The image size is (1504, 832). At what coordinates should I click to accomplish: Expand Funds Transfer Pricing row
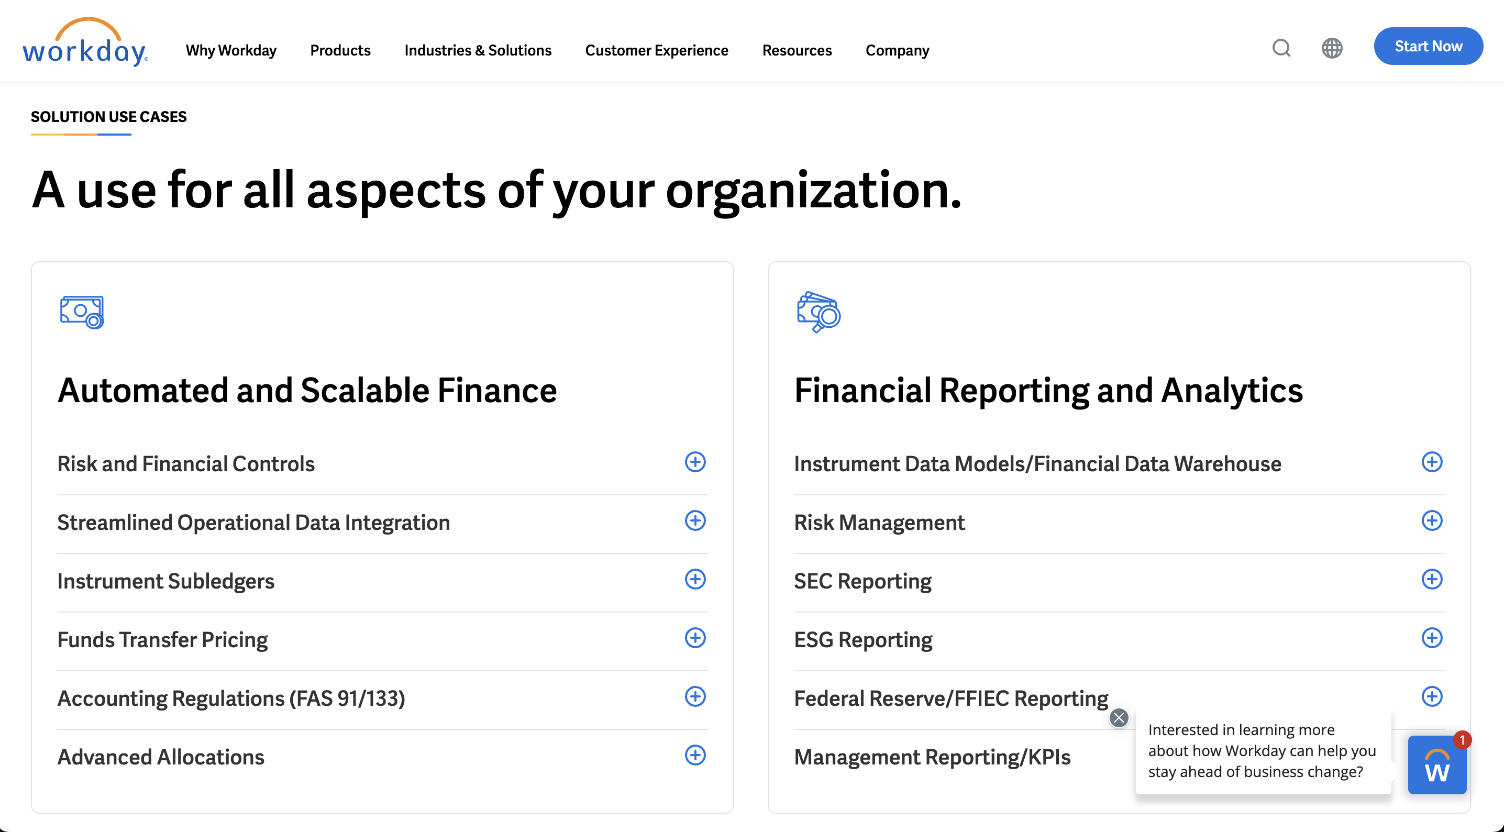pos(695,638)
